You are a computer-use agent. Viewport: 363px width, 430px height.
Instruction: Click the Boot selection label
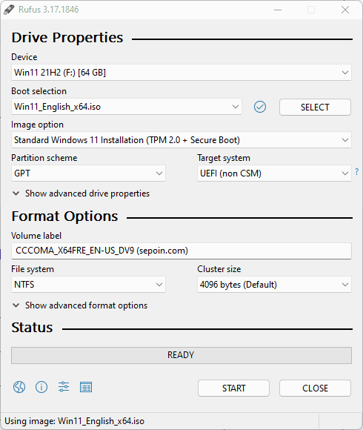coord(39,91)
